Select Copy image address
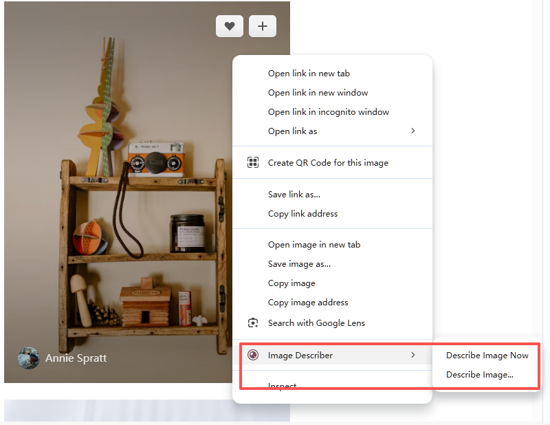Screen dimensions: 550x425 tap(307, 303)
